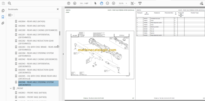205x101 pixels.
Task: Click the total pages label 637
Action: pos(87,3)
